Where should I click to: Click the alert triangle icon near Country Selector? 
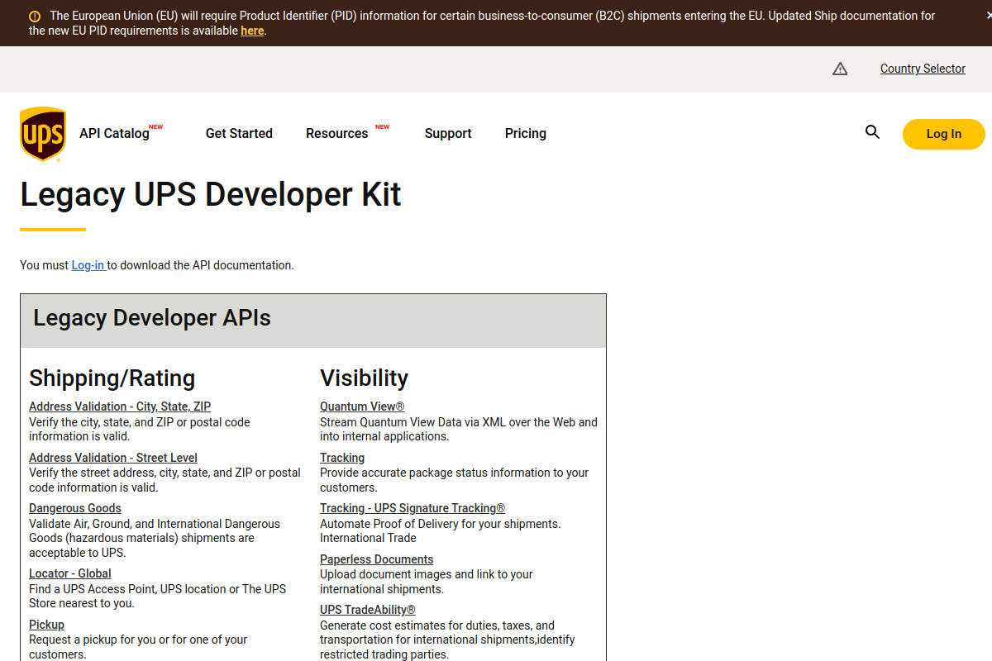click(x=840, y=69)
